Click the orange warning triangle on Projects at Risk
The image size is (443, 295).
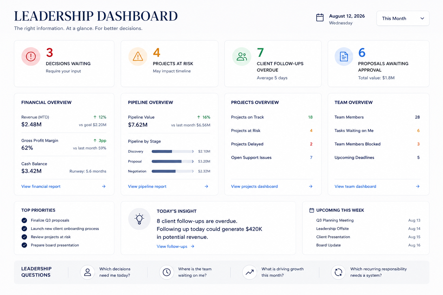click(x=138, y=56)
